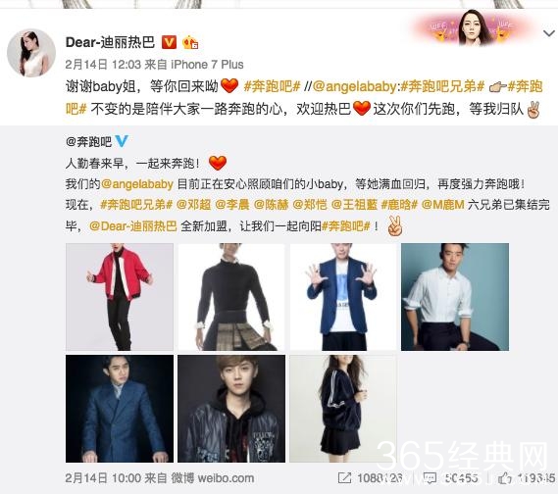Click the orange V verified badge
This screenshot has height=494, width=558.
tap(169, 42)
